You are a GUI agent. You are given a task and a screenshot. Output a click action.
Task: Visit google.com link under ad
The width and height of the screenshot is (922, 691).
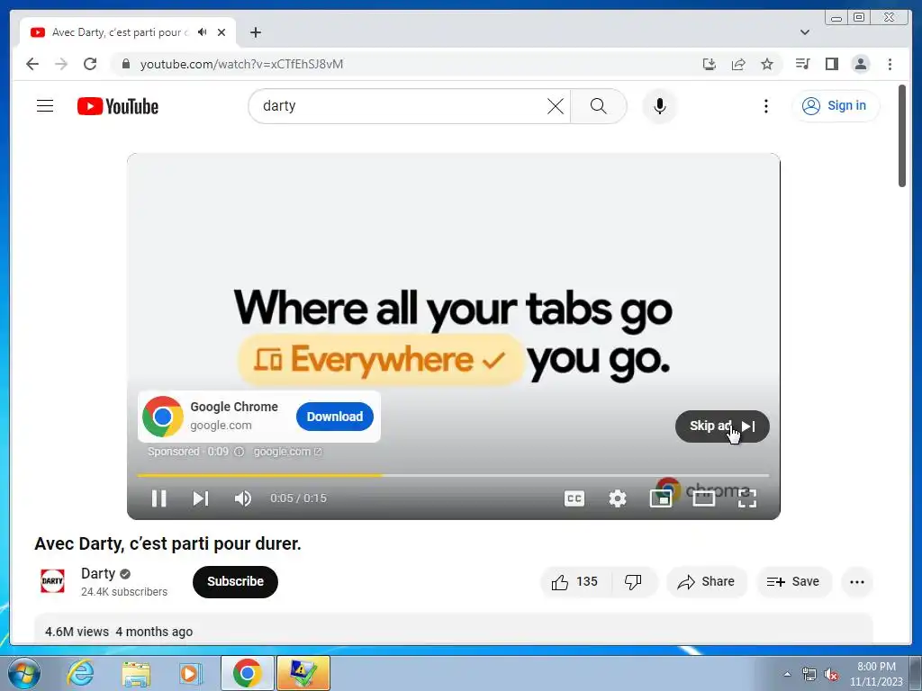pos(287,452)
